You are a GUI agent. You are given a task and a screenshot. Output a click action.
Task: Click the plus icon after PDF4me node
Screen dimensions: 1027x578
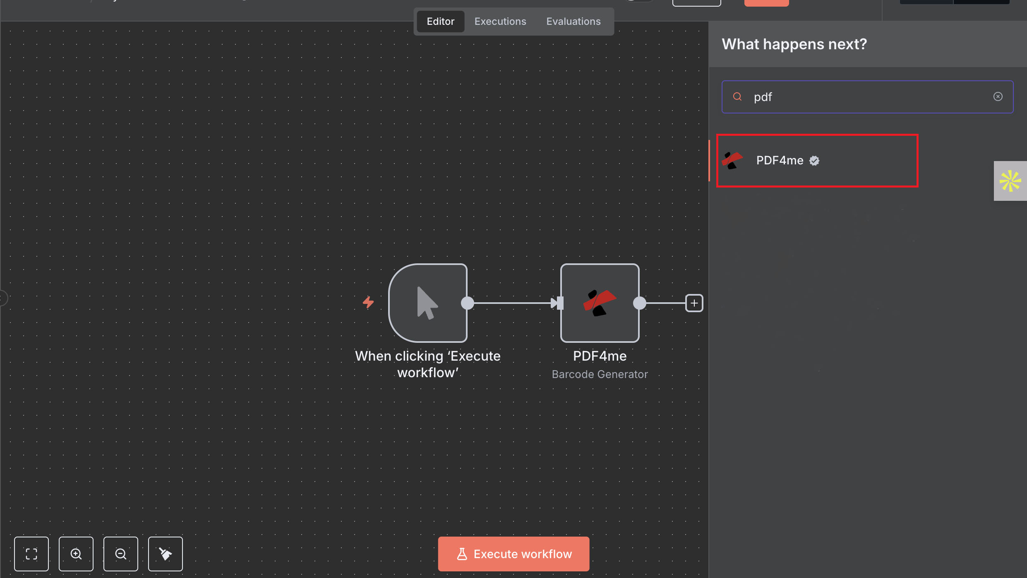coord(694,303)
